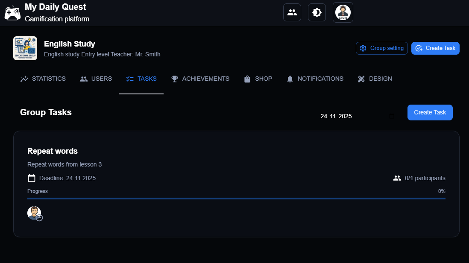Click the English Study group thumbnail image
469x263 pixels.
[25, 48]
